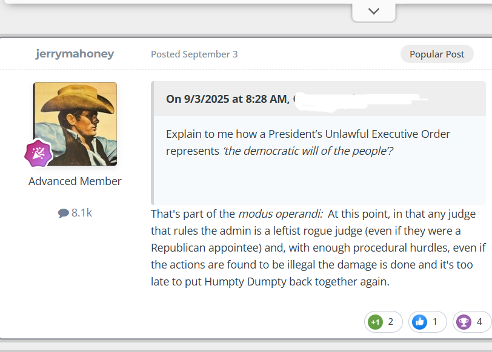View the count 1 beside the Like reaction
The width and height of the screenshot is (492, 352).
point(435,322)
